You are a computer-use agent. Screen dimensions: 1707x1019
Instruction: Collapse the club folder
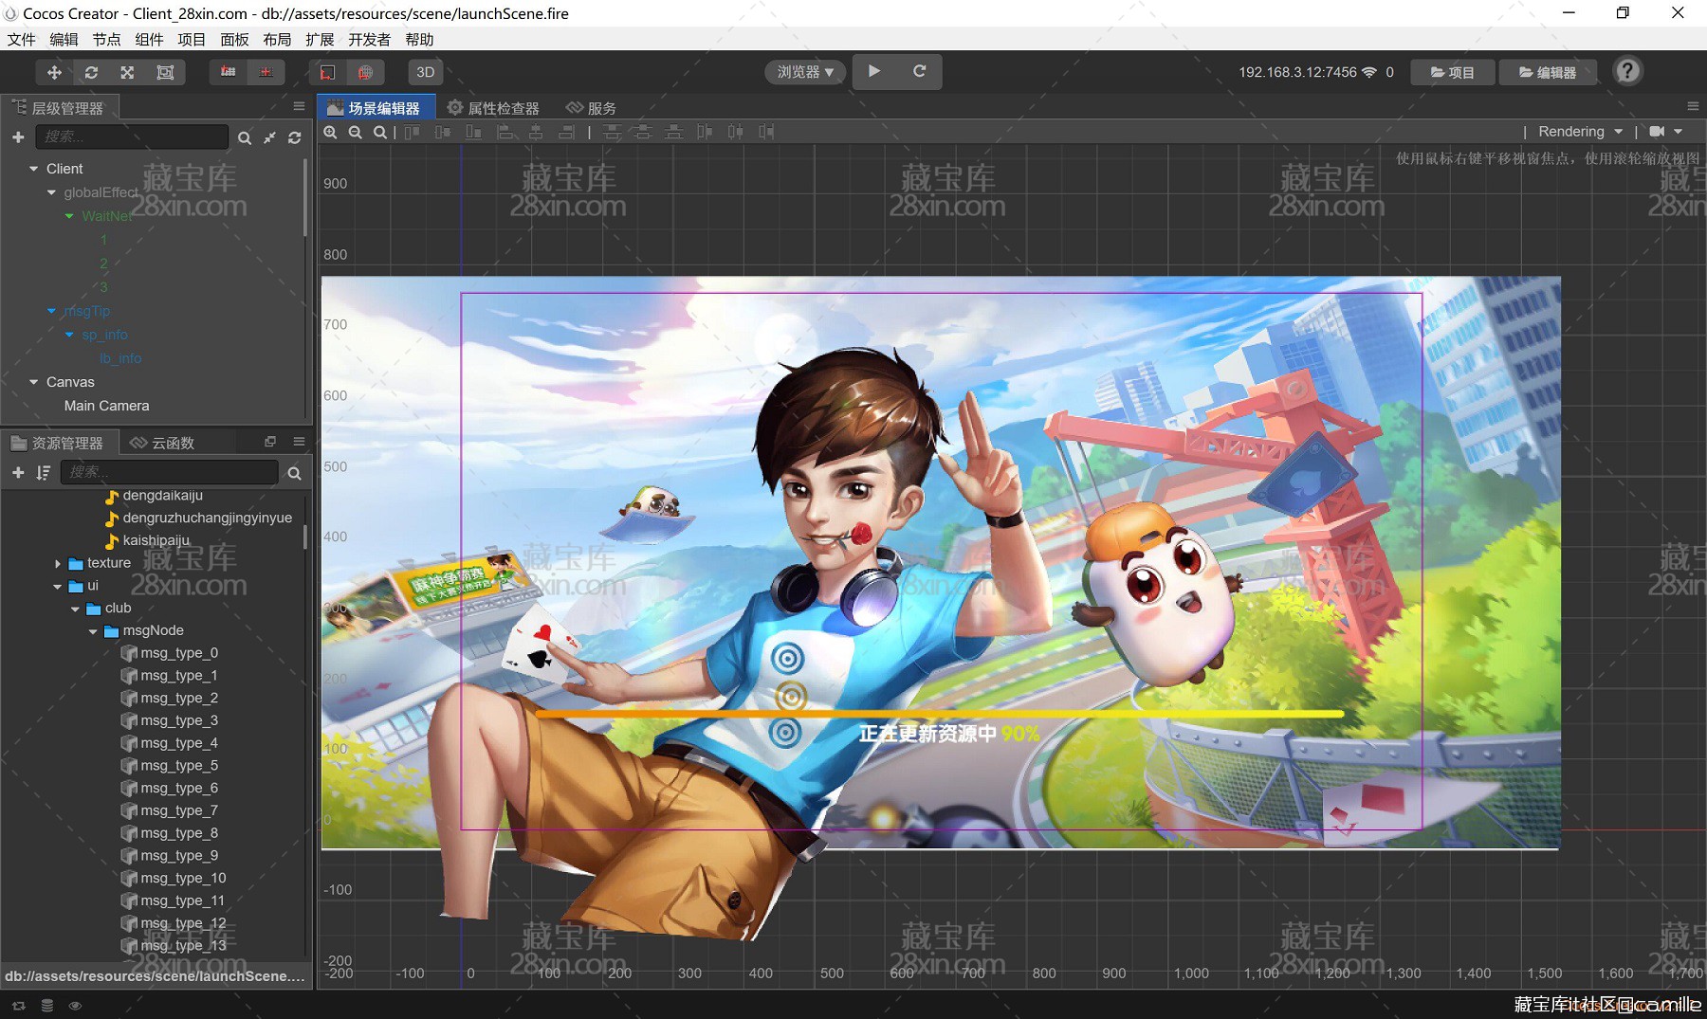pos(75,609)
